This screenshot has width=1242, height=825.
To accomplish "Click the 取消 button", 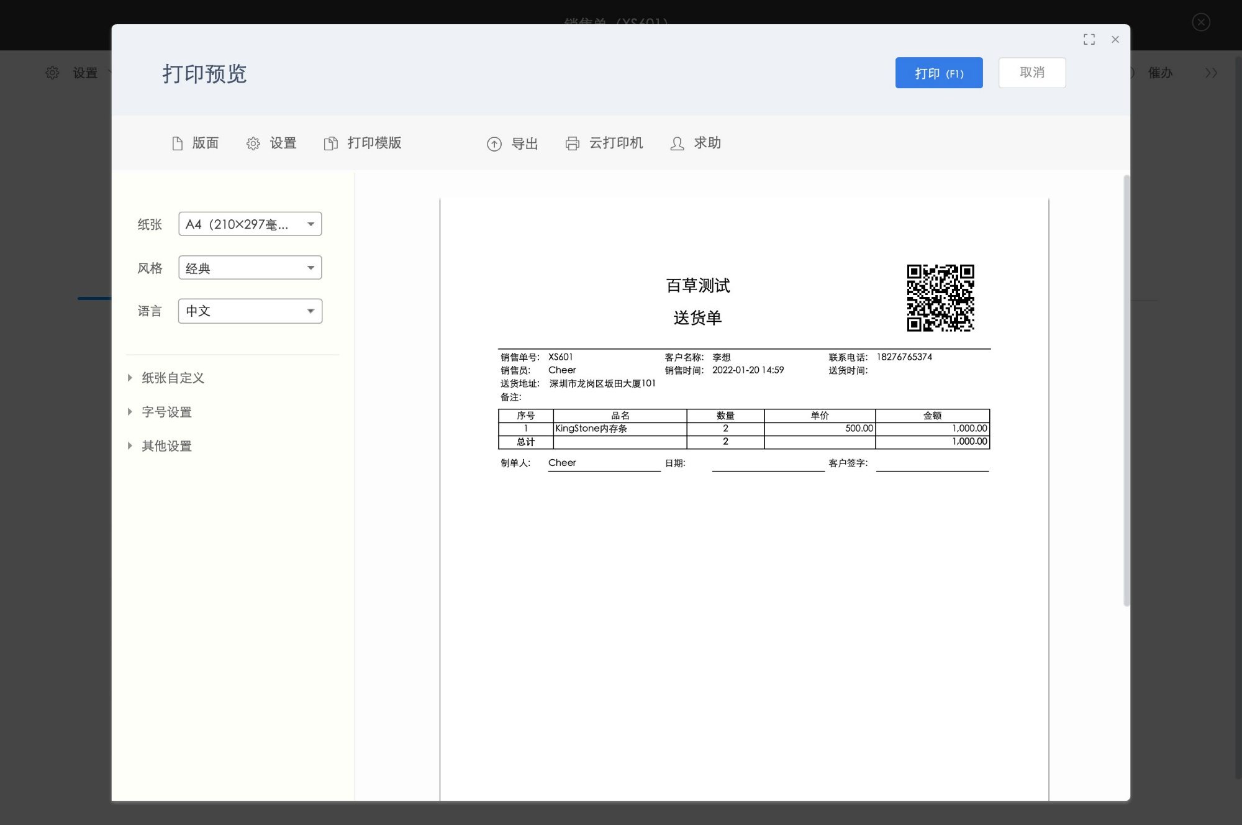I will pos(1031,73).
